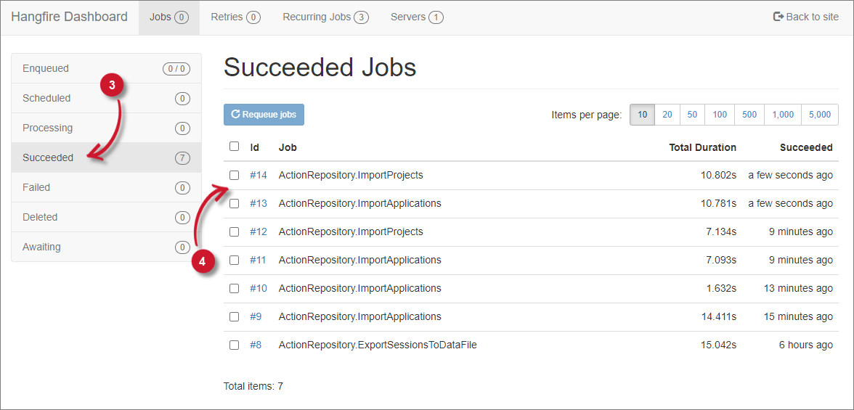This screenshot has height=410, width=854.
Task: Open job #13 details link
Action: coord(259,204)
